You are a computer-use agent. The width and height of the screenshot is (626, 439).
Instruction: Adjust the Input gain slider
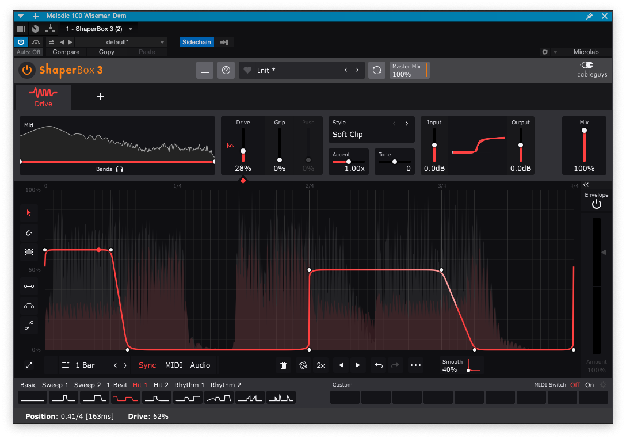pos(434,145)
